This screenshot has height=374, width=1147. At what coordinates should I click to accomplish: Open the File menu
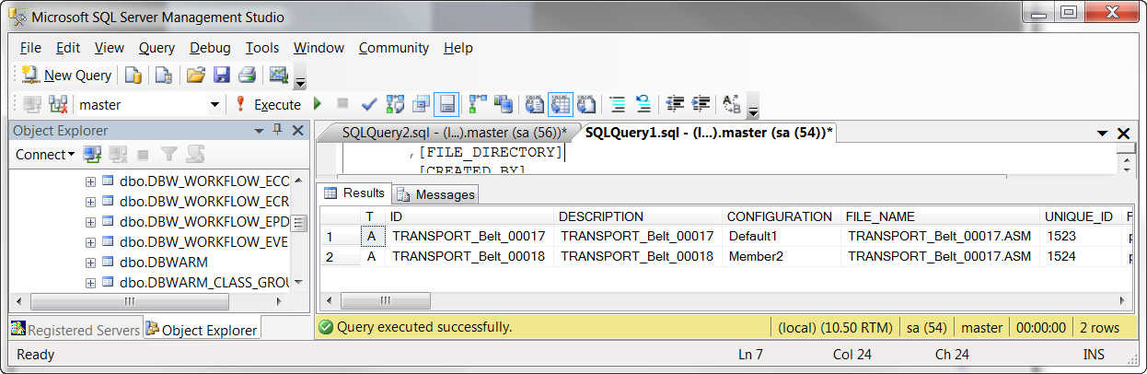pyautogui.click(x=30, y=48)
